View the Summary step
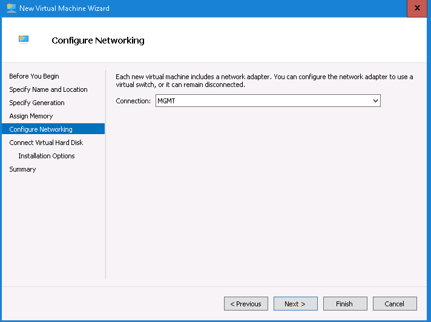431x322 pixels. tap(22, 169)
